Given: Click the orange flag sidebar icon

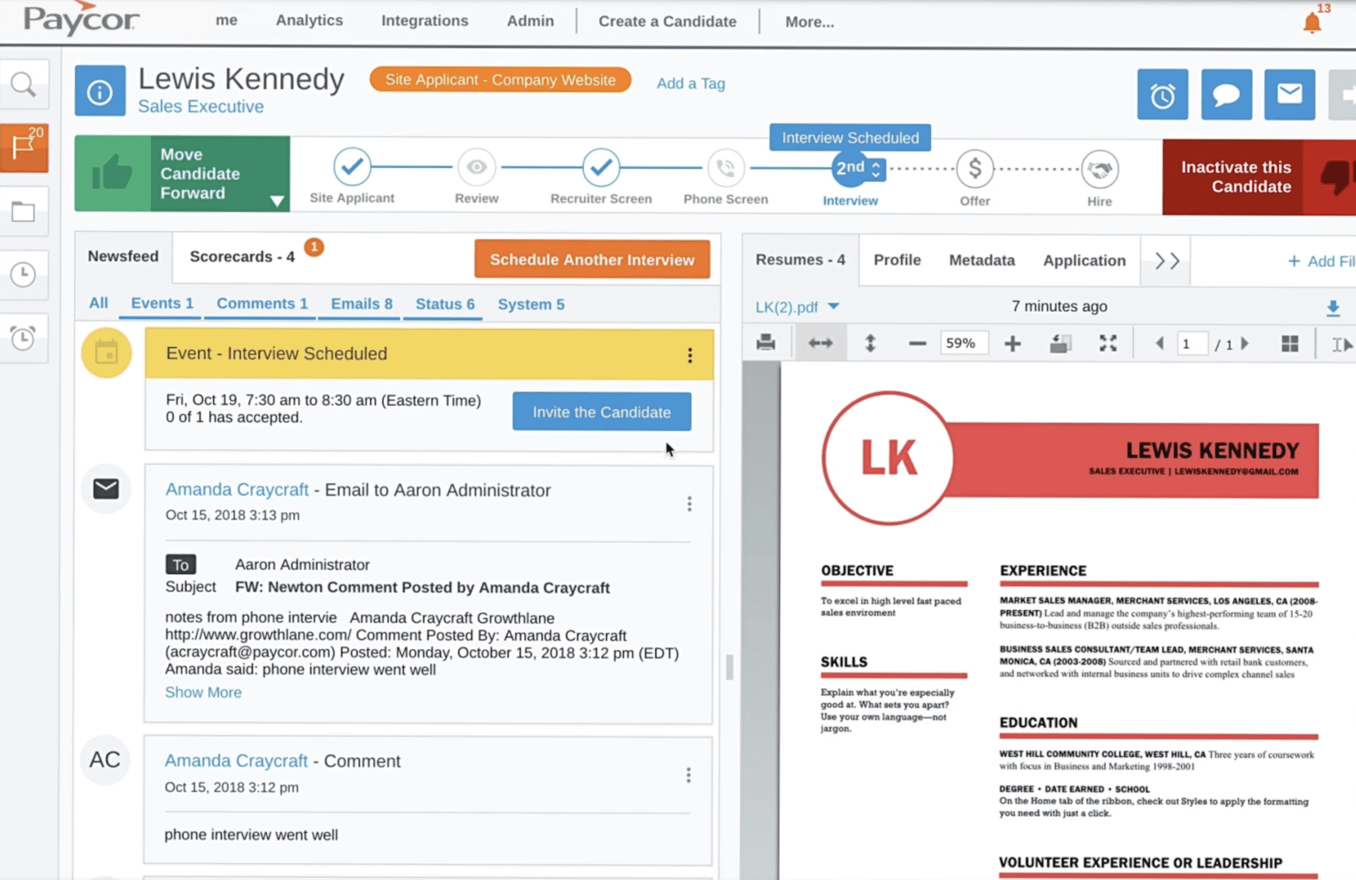Looking at the screenshot, I should 24,147.
